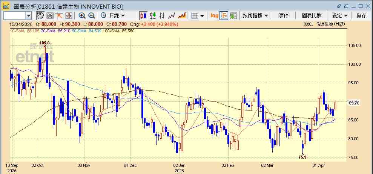The height and width of the screenshot is (174, 373).
Task: Click the stock code input field
Action: 14,16
